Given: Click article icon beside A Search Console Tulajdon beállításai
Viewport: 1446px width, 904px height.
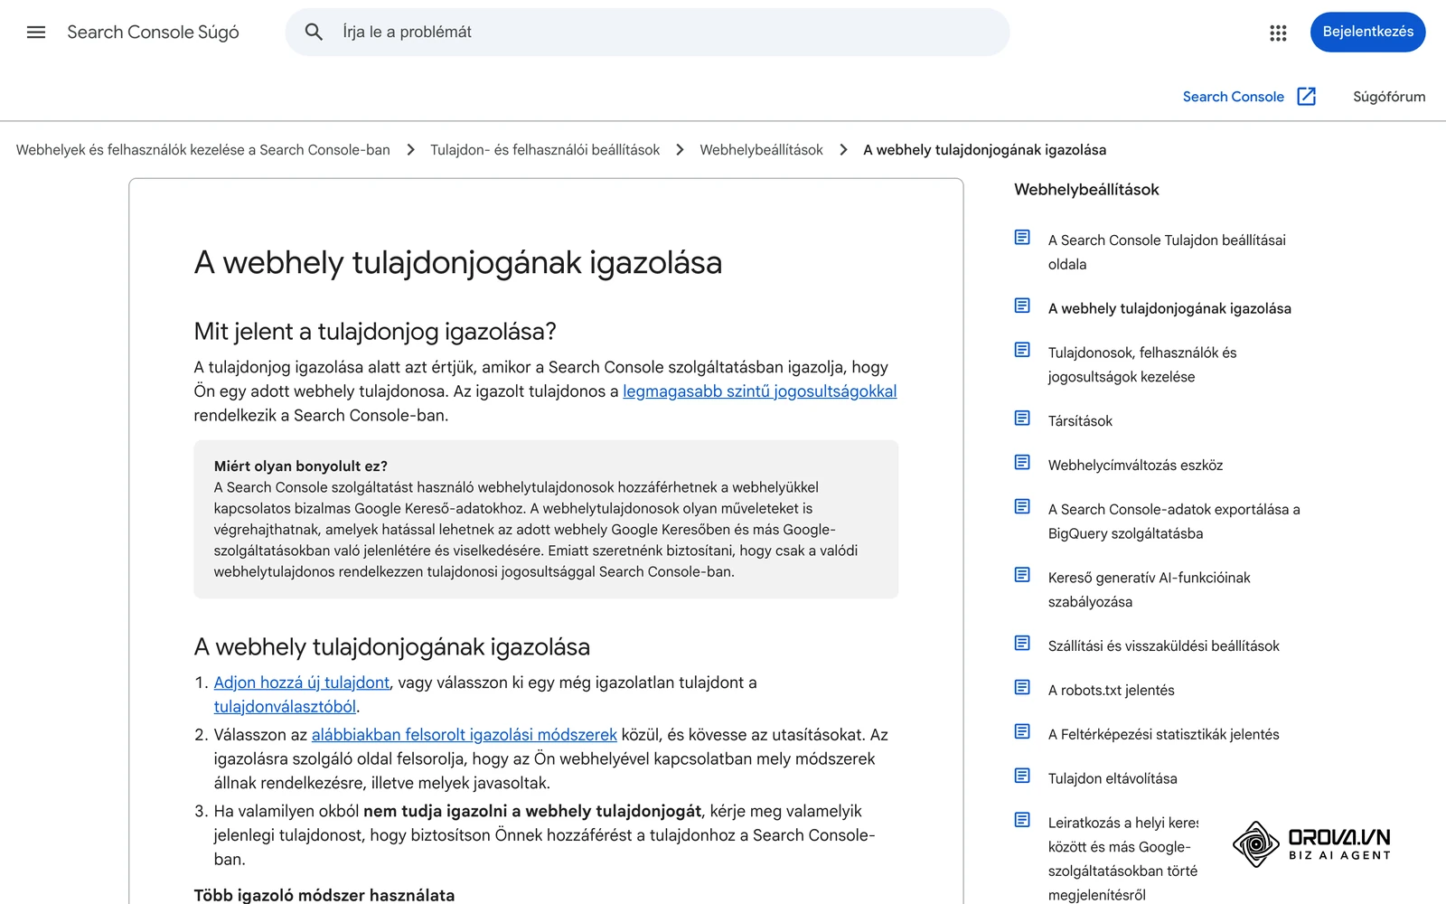Looking at the screenshot, I should [x=1022, y=238].
